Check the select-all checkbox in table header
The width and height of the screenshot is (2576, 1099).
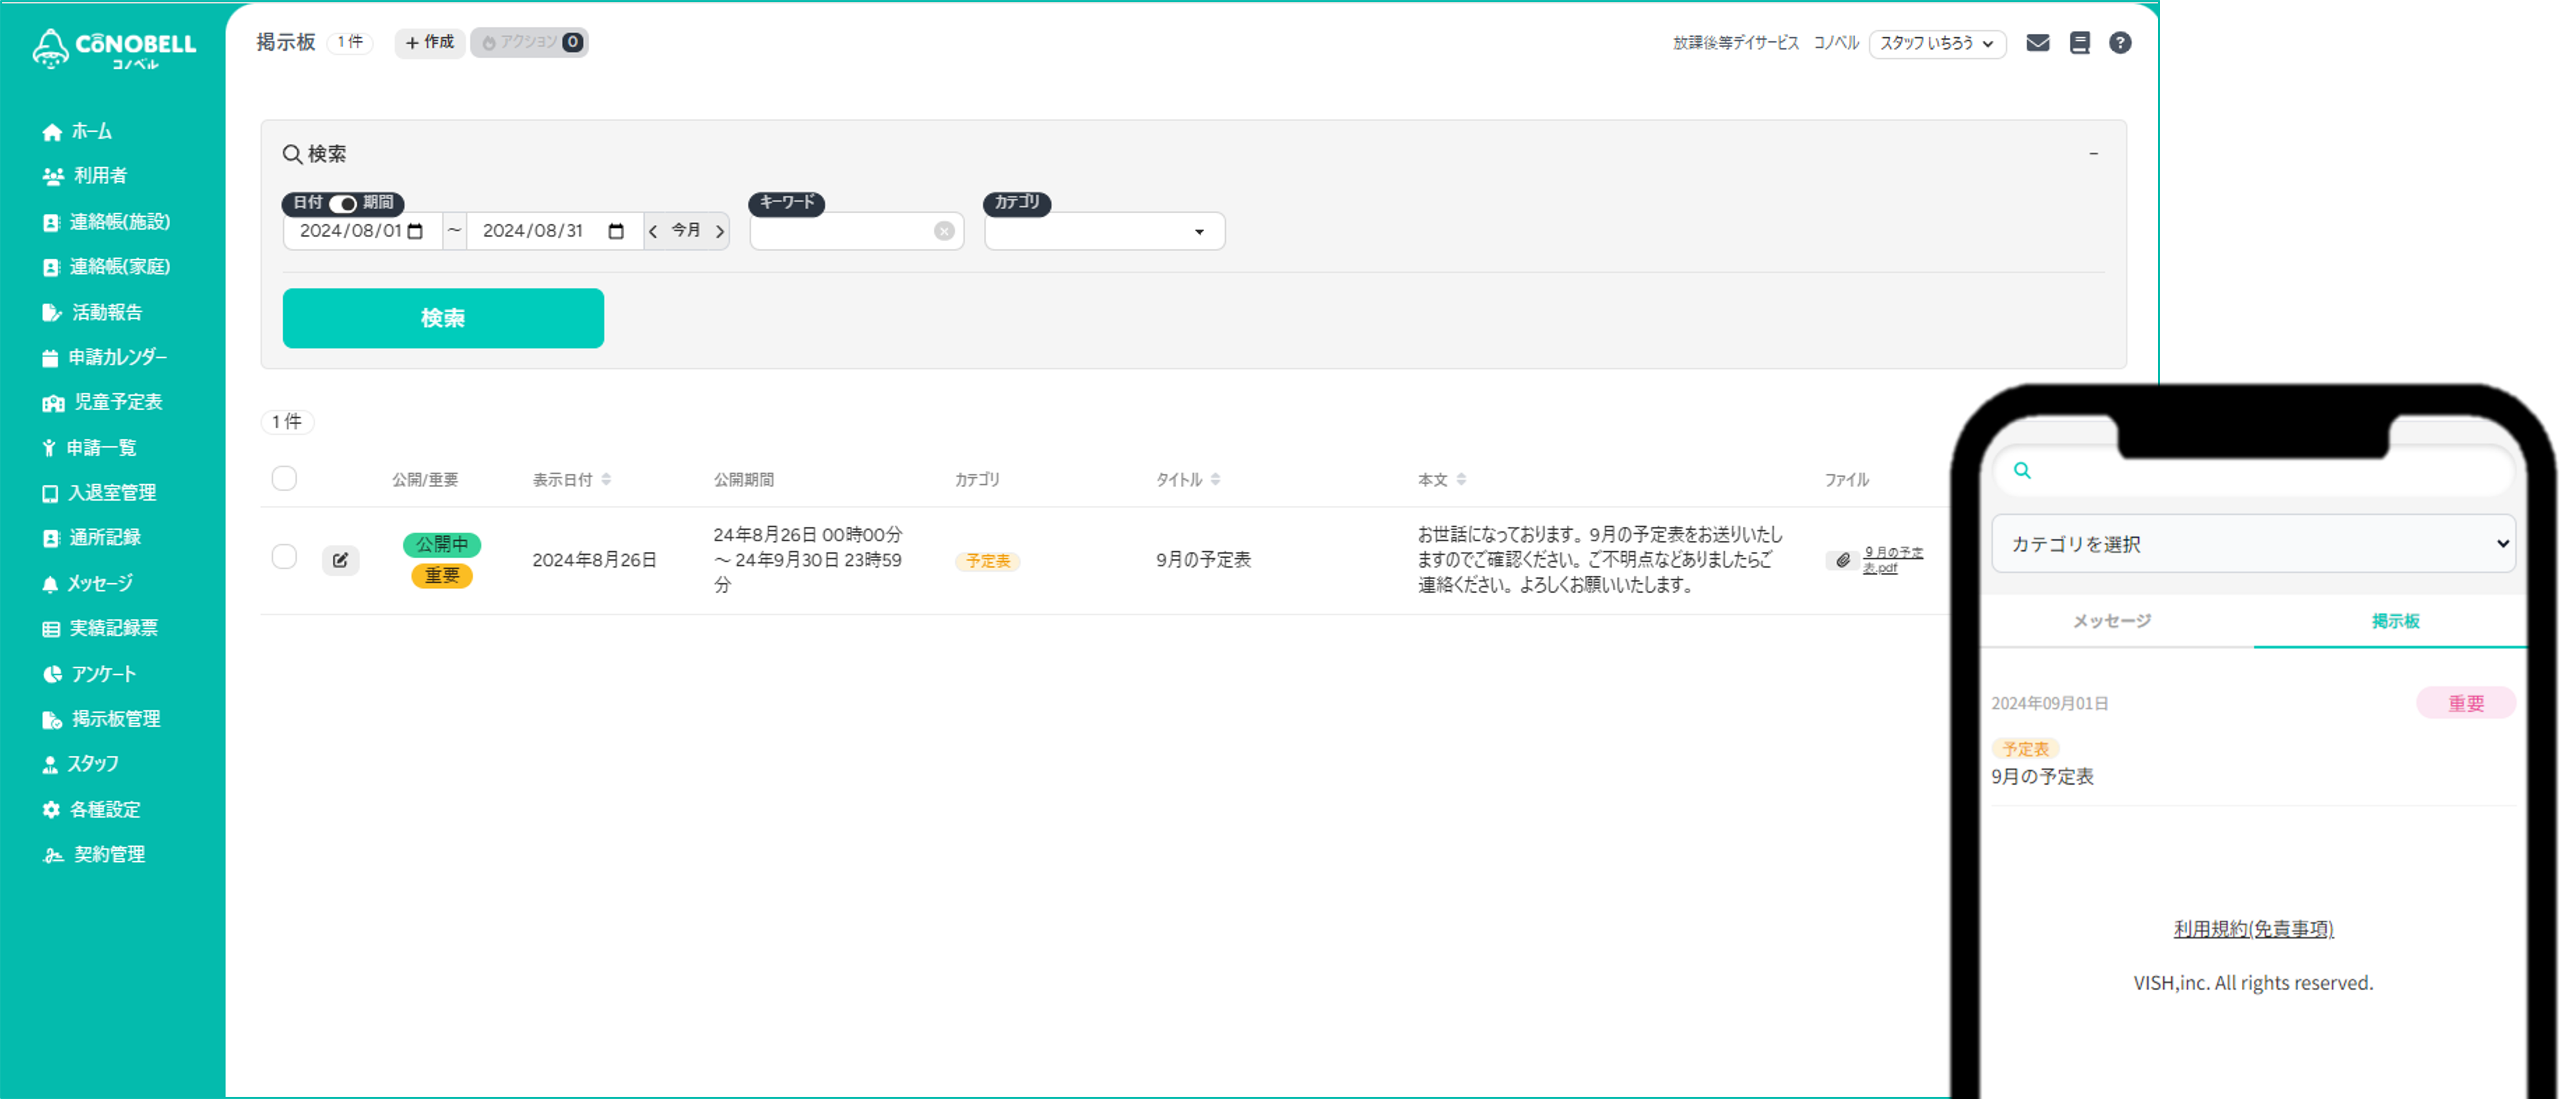click(x=284, y=478)
